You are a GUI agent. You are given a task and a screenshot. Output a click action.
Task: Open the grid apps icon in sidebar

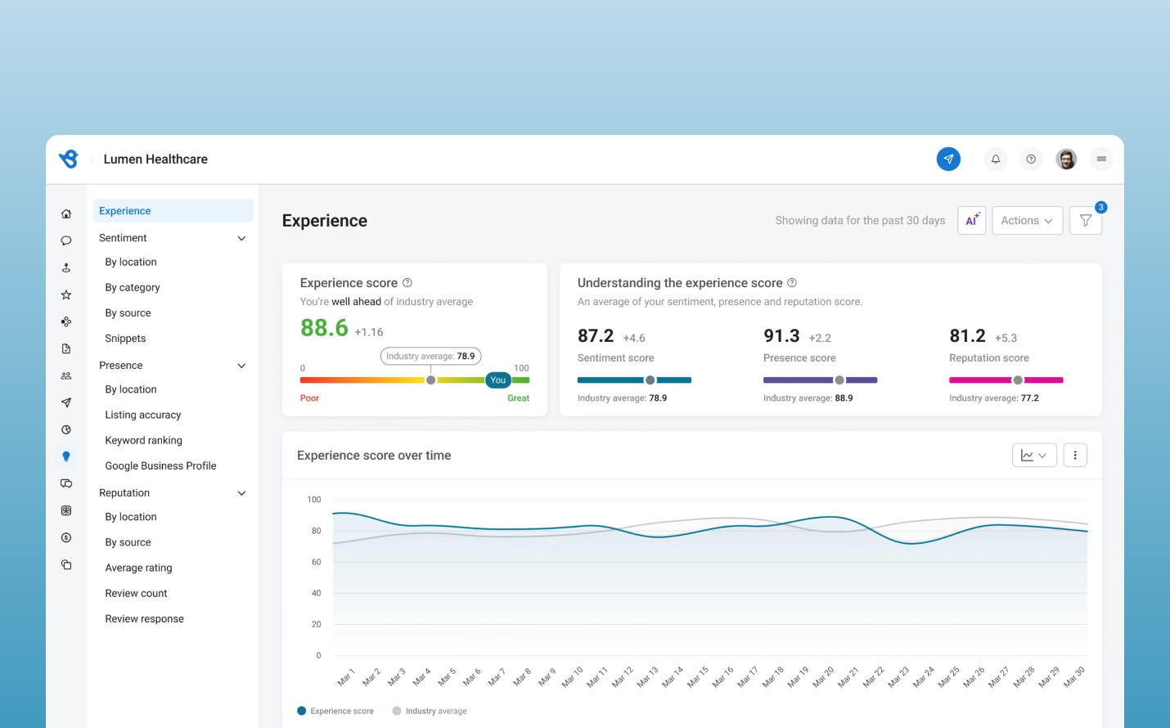(66, 510)
